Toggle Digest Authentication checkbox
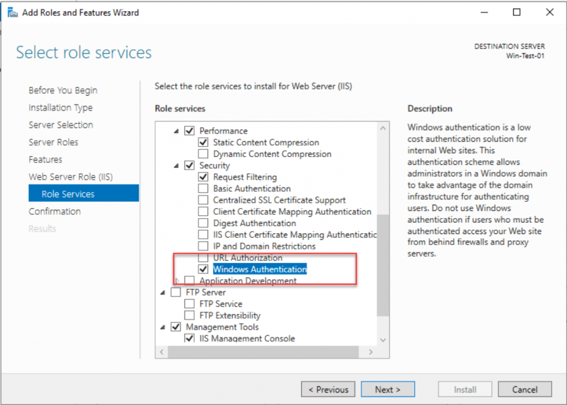 pyautogui.click(x=203, y=224)
